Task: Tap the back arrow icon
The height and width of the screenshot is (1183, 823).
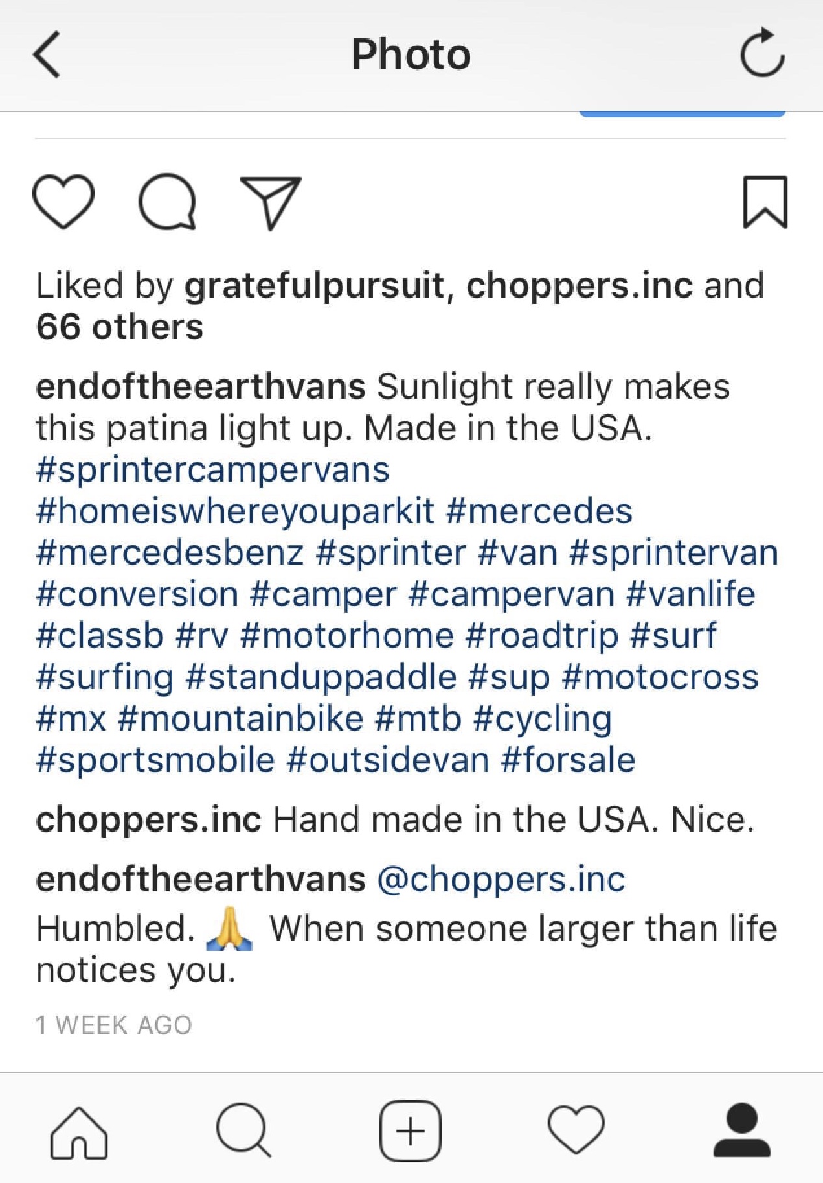Action: (47, 54)
